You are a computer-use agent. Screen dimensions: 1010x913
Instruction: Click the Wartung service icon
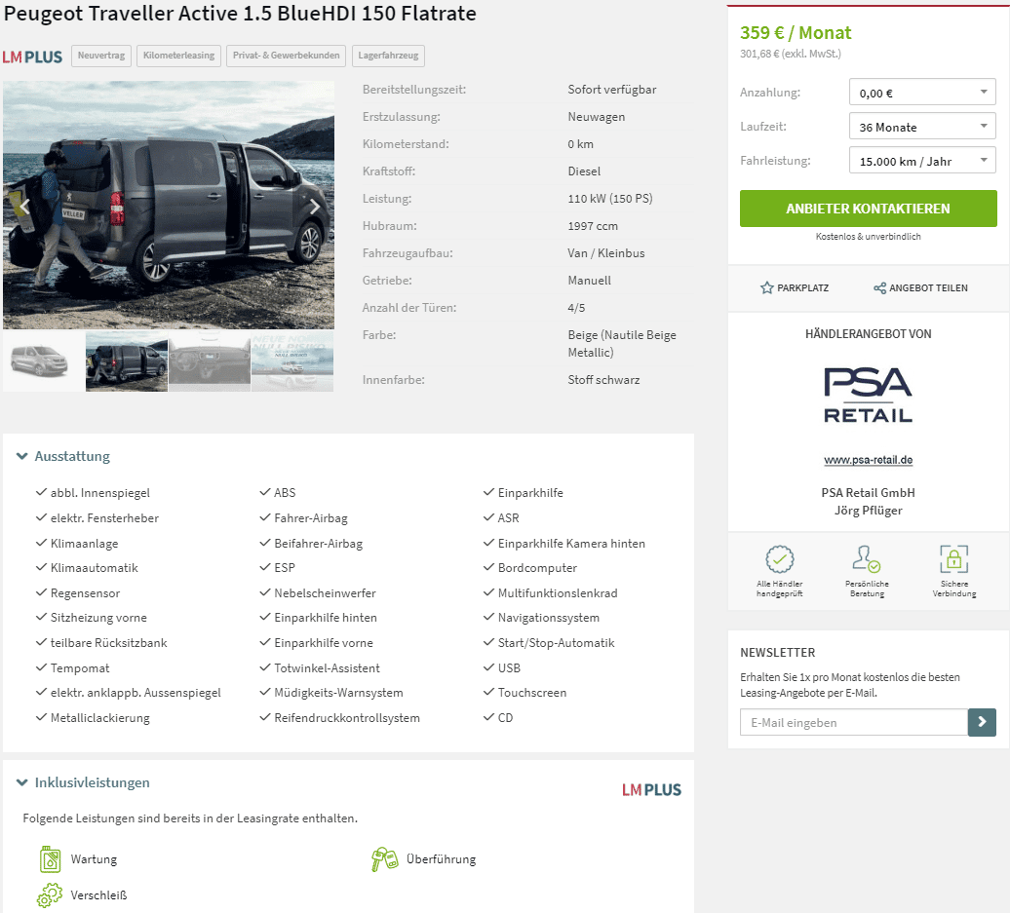[x=51, y=858]
